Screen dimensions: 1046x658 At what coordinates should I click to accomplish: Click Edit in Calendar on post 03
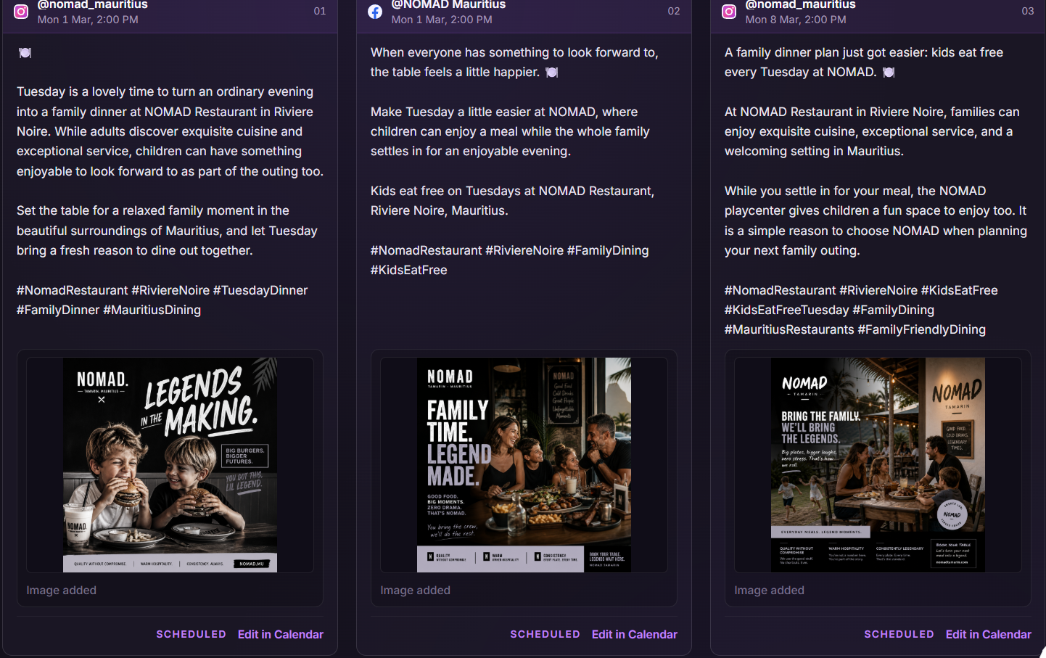(x=989, y=634)
